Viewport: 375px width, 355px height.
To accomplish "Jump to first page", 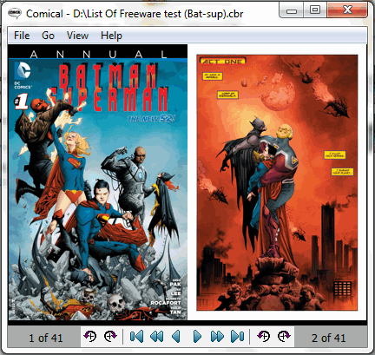I will [136, 337].
